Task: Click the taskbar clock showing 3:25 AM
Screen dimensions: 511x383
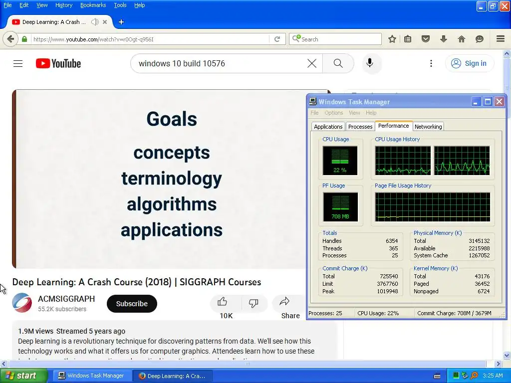Action: [x=493, y=376]
